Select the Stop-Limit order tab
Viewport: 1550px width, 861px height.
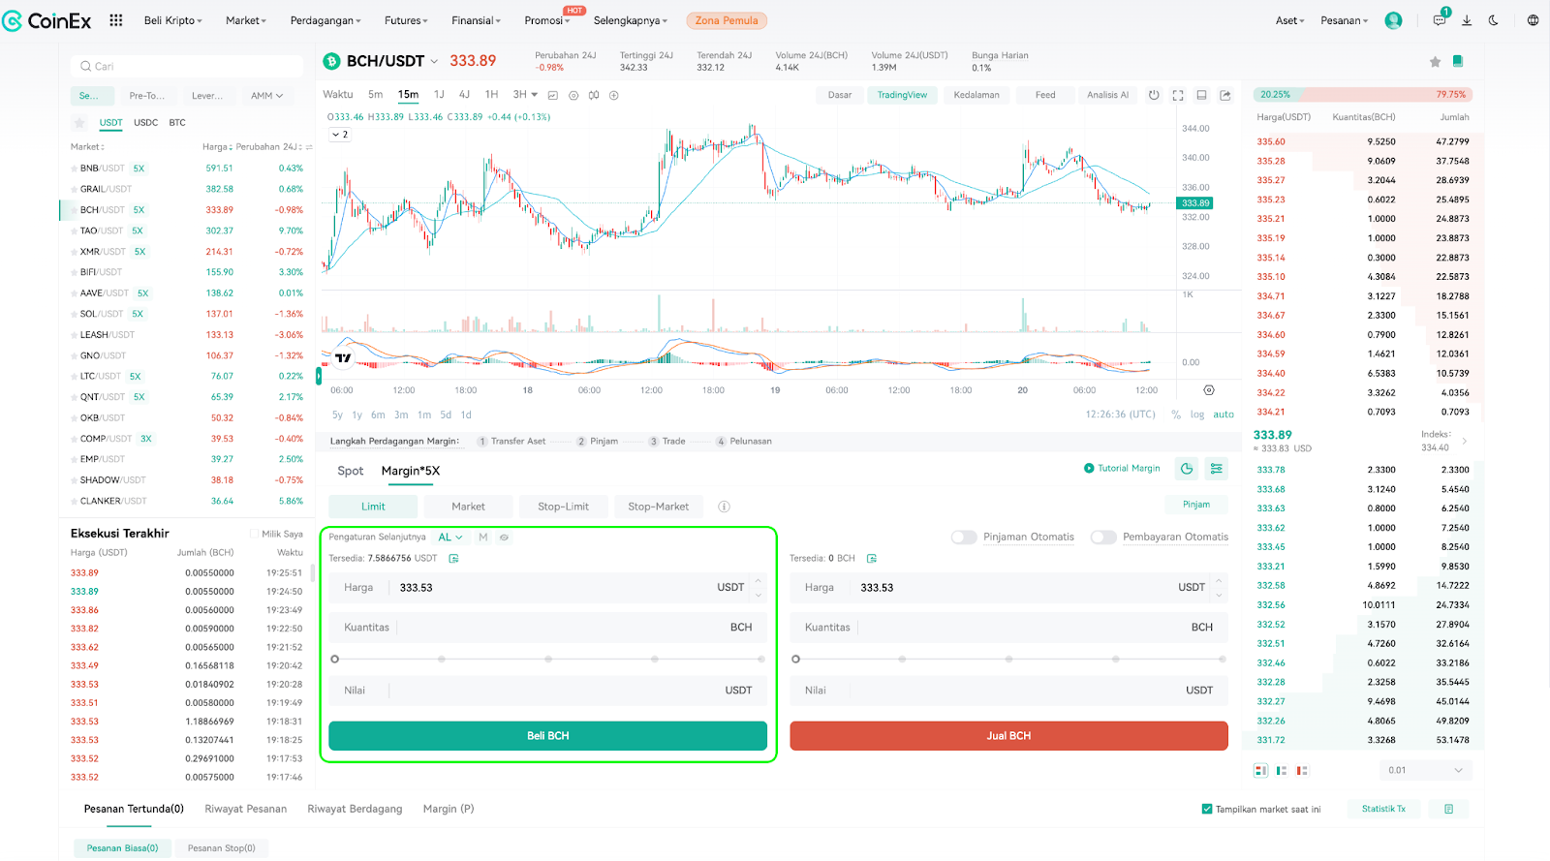563,507
